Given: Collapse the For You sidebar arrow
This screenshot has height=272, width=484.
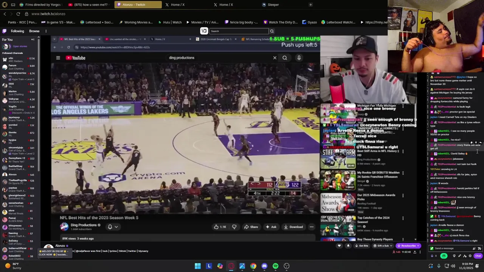Looking at the screenshot, I should (x=33, y=39).
